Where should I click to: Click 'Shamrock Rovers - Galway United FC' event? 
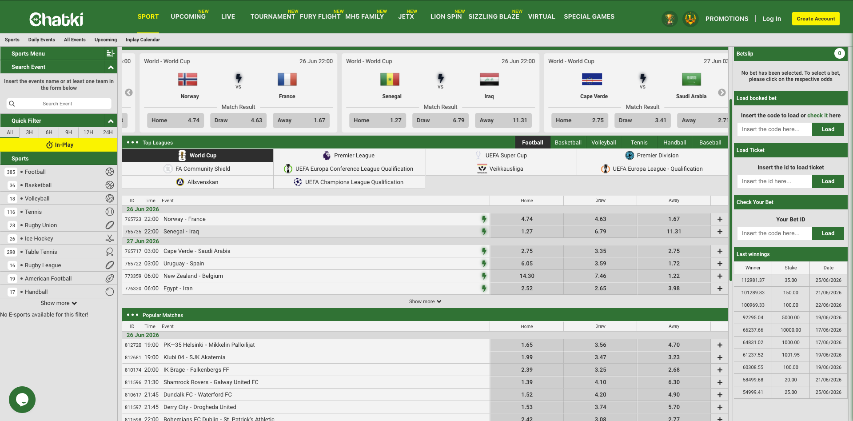point(211,382)
